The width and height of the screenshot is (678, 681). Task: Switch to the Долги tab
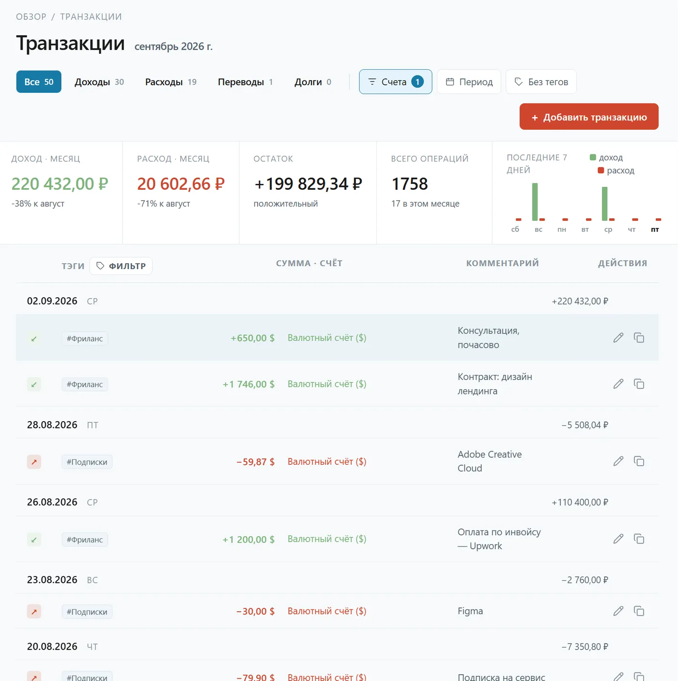[x=313, y=82]
